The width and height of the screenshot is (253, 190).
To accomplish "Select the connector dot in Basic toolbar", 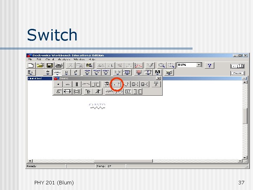I will tap(58, 84).
